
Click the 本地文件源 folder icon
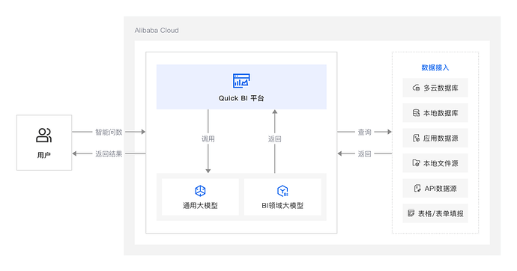416,163
